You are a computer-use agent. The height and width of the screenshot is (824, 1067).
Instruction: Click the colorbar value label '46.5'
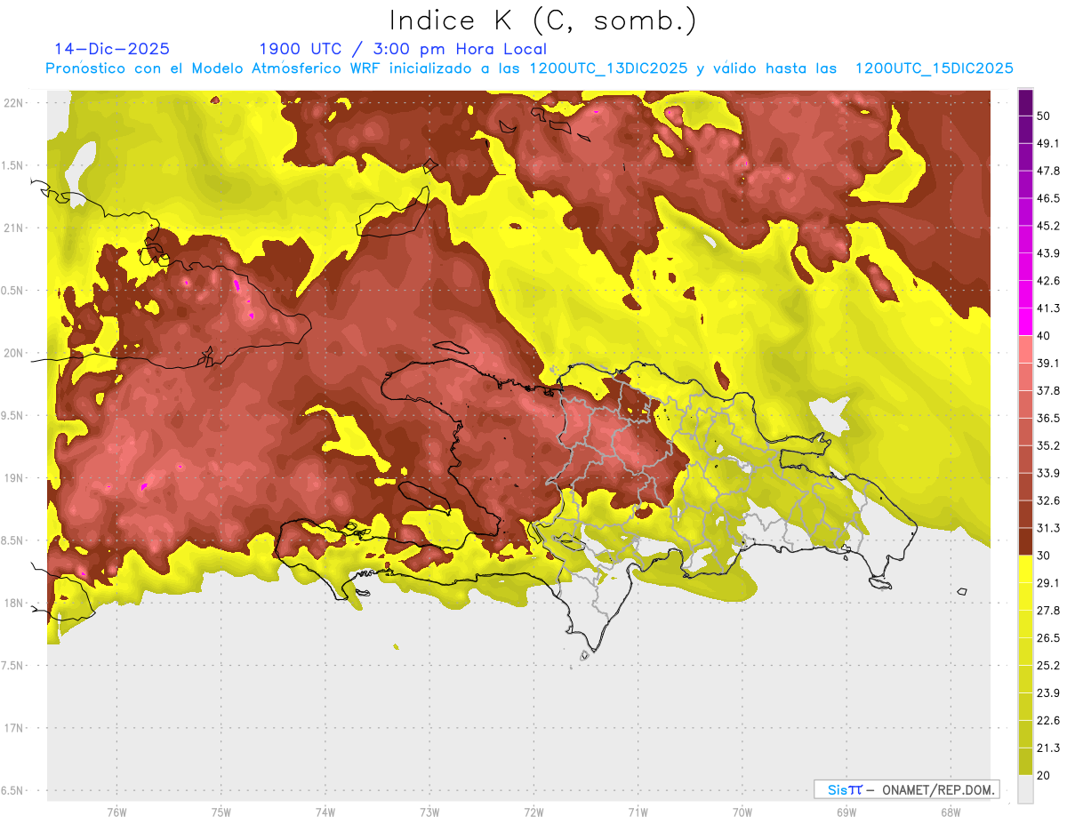pos(1048,198)
